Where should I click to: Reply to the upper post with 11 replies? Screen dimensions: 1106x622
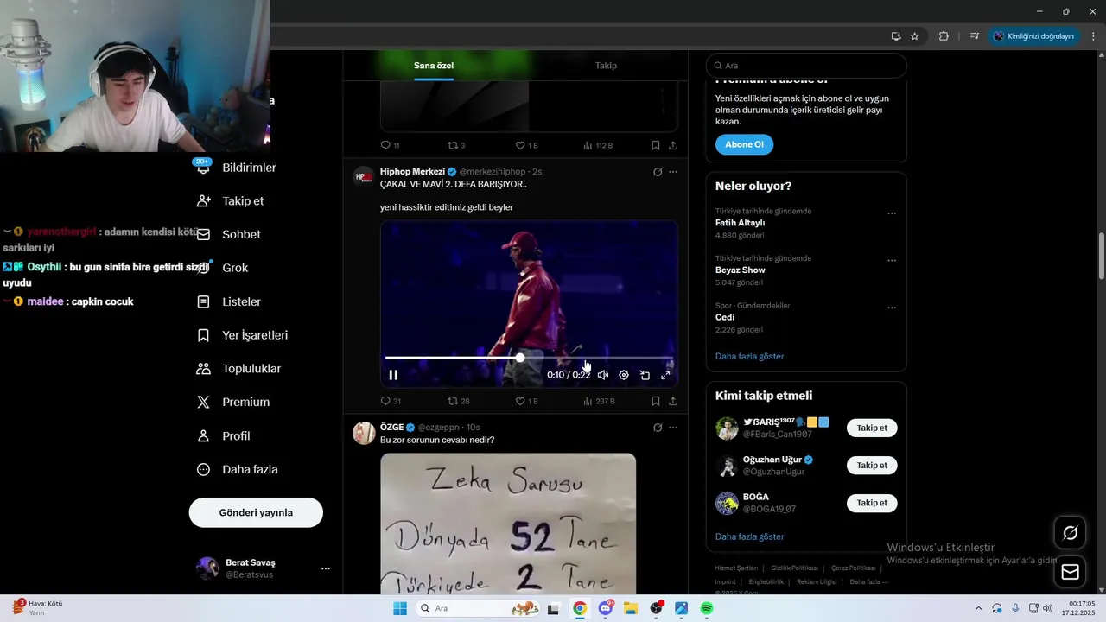pos(390,145)
